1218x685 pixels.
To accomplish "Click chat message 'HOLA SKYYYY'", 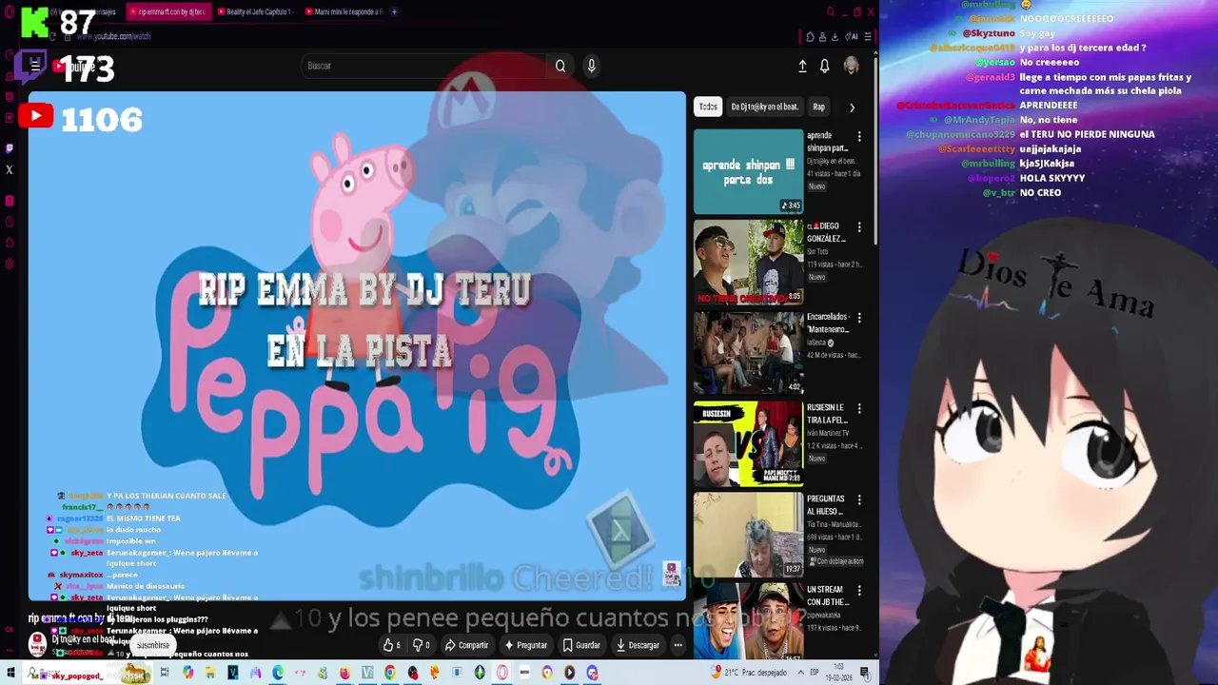I will click(1052, 178).
